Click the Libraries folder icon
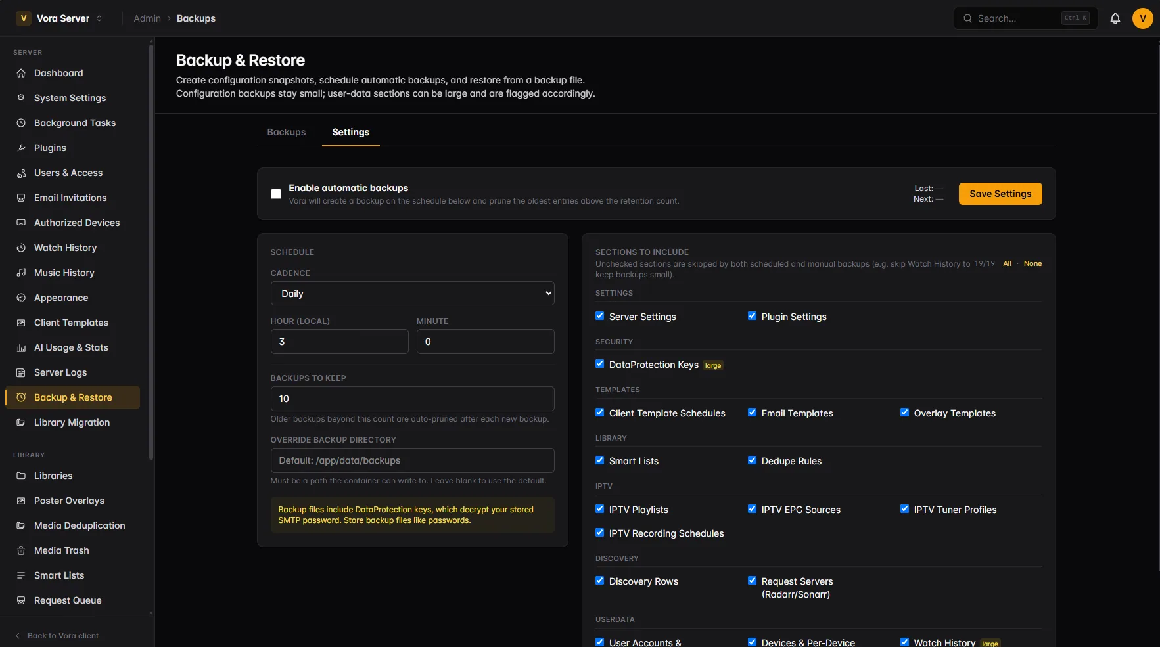 (21, 476)
